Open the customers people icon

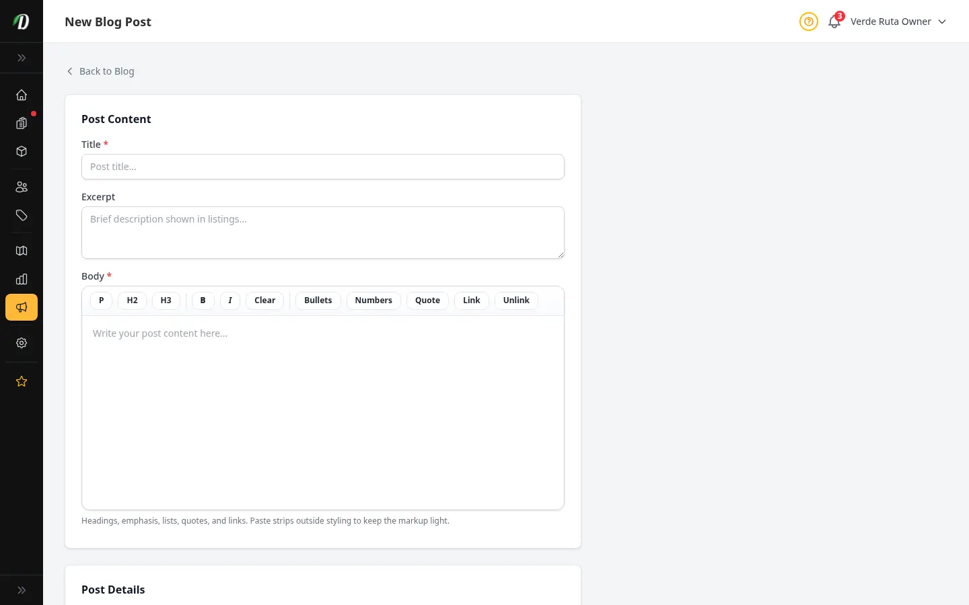pos(22,187)
